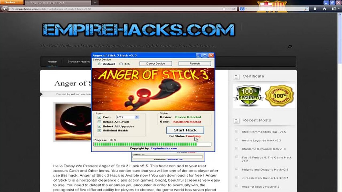Restore down the Firefox window
342x192 pixels.
(332, 2)
